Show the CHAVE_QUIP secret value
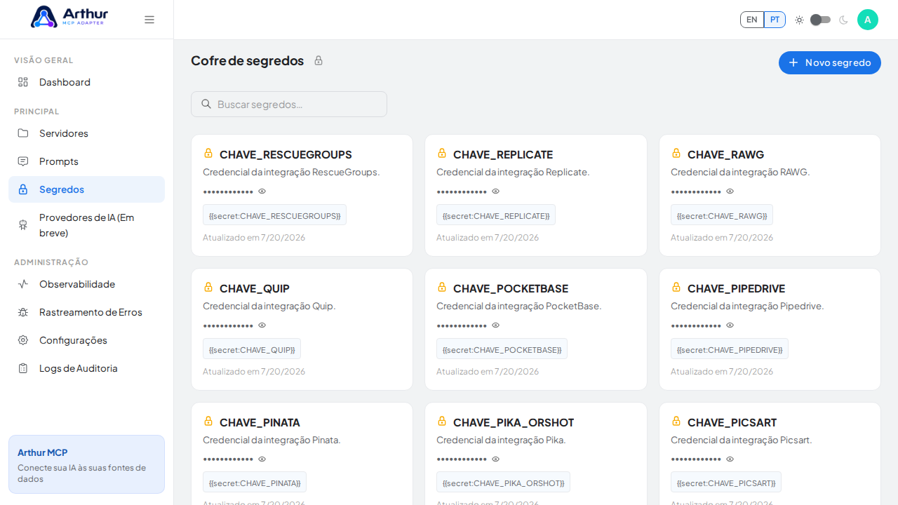898x505 pixels. coord(262,325)
